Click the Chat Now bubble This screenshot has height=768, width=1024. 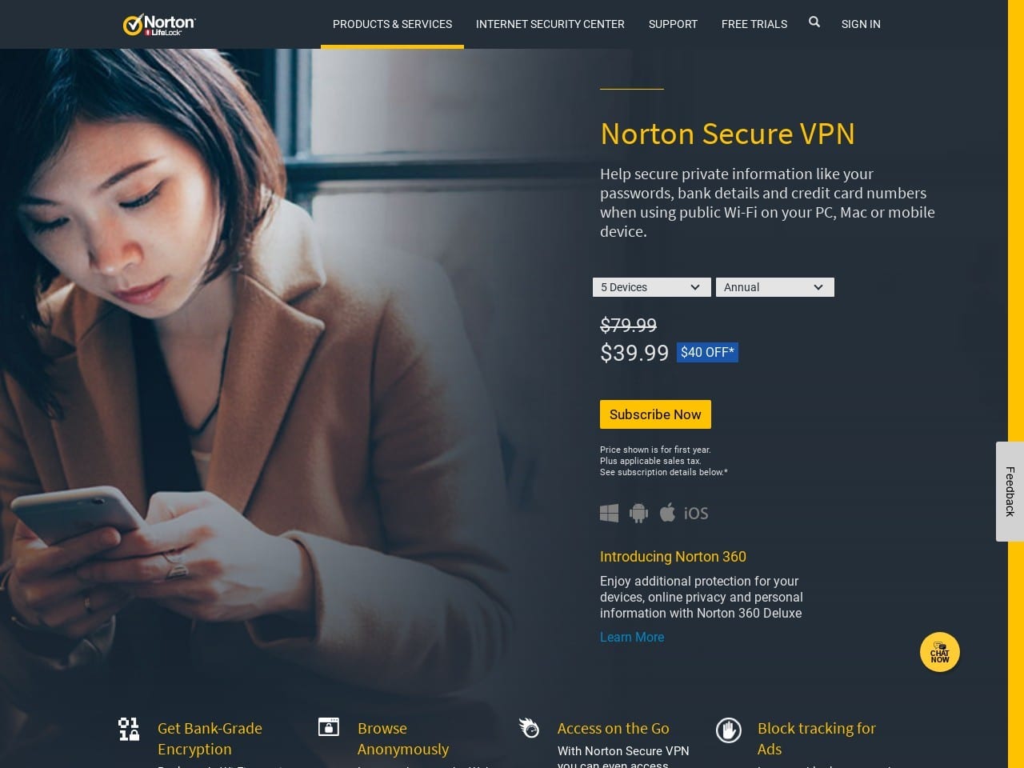tap(940, 653)
